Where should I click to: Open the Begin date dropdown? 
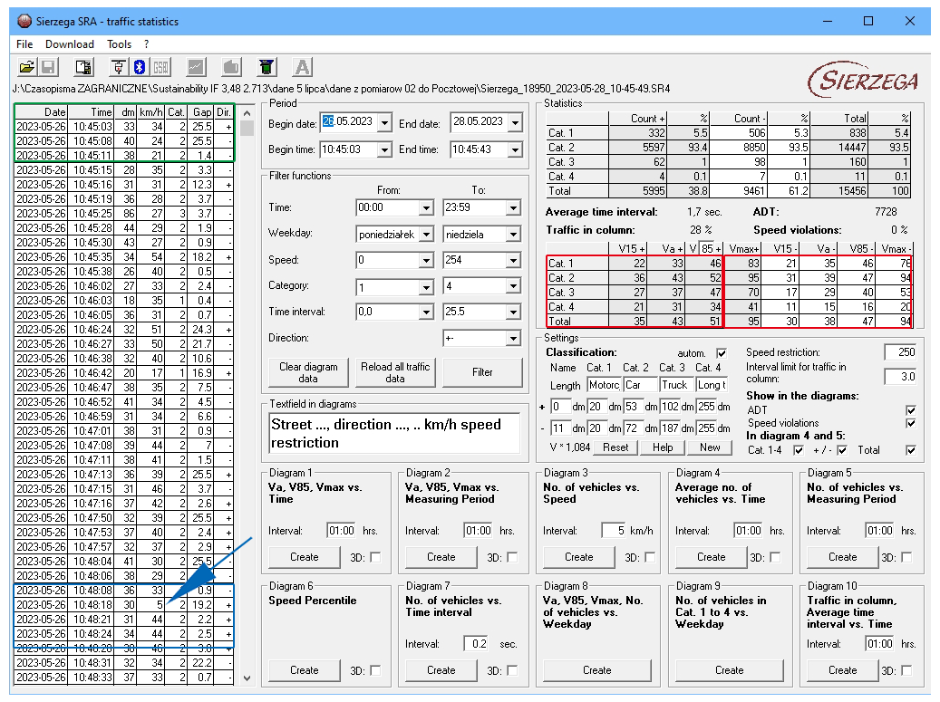click(384, 123)
